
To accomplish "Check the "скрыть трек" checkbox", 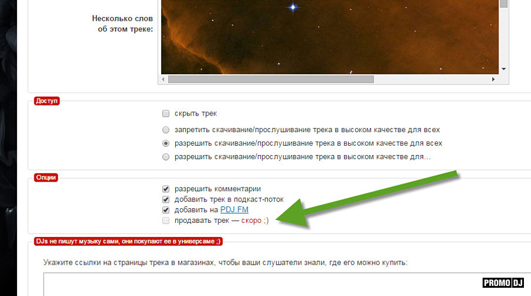I will click(166, 113).
